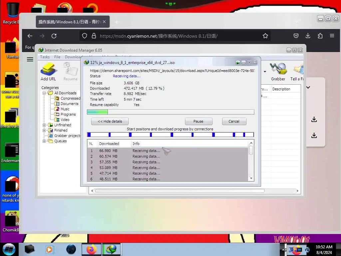Viewport: 341px width, 256px height.
Task: Select connection row 4 with 53.089 MB
Action: click(168, 168)
